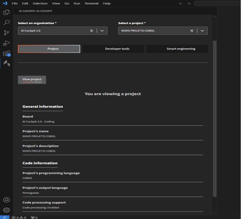Switch to the Developer tools tab
The width and height of the screenshot is (241, 219).
[x=117, y=49]
